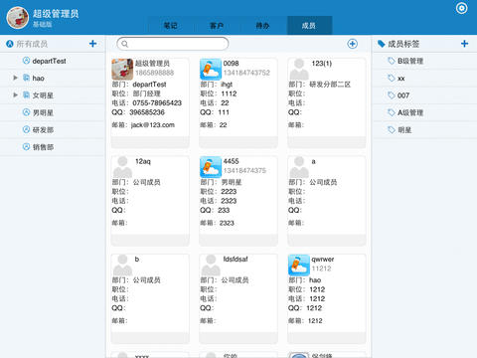477x358 pixels.
Task: Open member 123(1)'s placeholder avatar
Action: pos(299,69)
